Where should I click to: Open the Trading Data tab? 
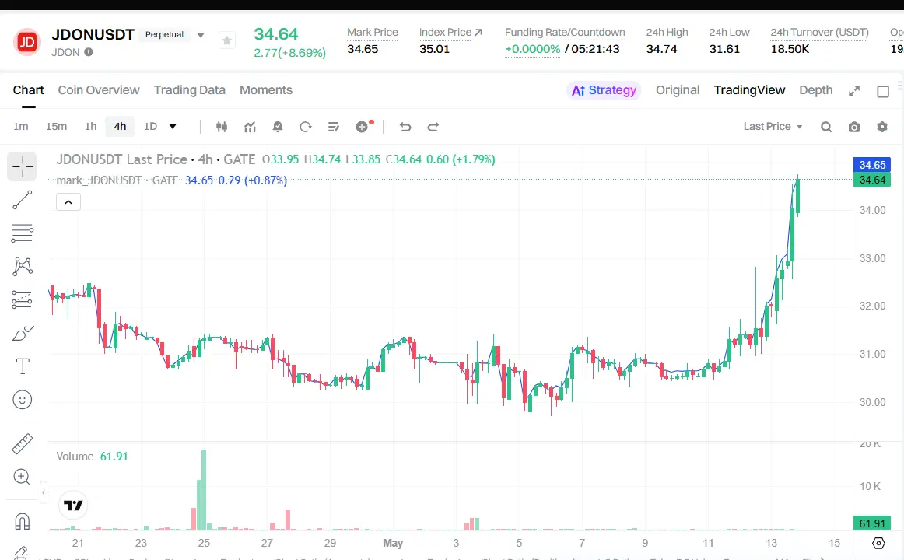coord(189,90)
